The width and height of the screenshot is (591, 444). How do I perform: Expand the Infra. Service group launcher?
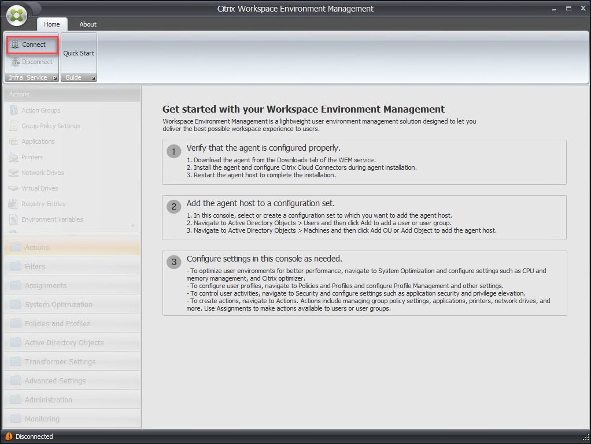point(54,77)
